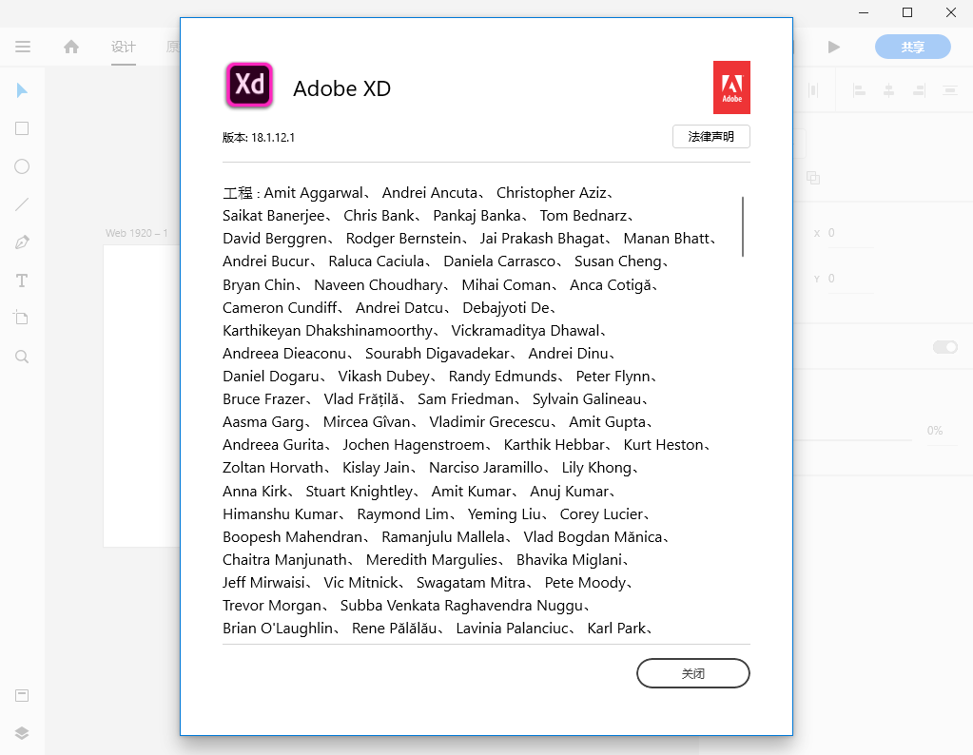Viewport: 973px width, 755px height.
Task: Select the Select (arrow) tool
Action: click(x=22, y=90)
